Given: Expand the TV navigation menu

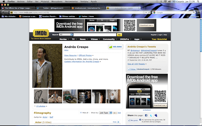Looking at the screenshot, I should [x=74, y=39].
